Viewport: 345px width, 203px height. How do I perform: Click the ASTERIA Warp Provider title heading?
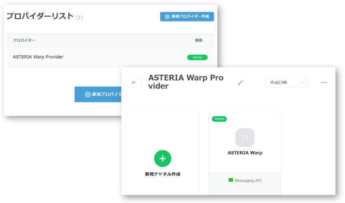(186, 82)
